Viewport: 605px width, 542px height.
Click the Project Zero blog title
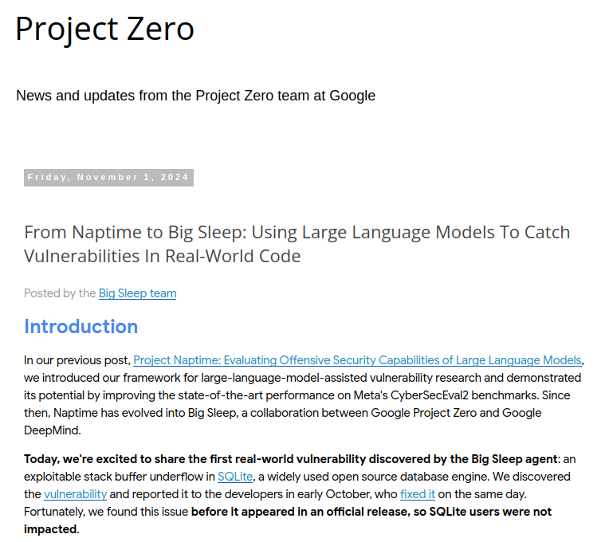[104, 29]
